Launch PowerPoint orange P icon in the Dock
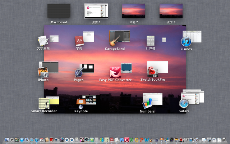The image size is (230, 144). [x=142, y=140]
